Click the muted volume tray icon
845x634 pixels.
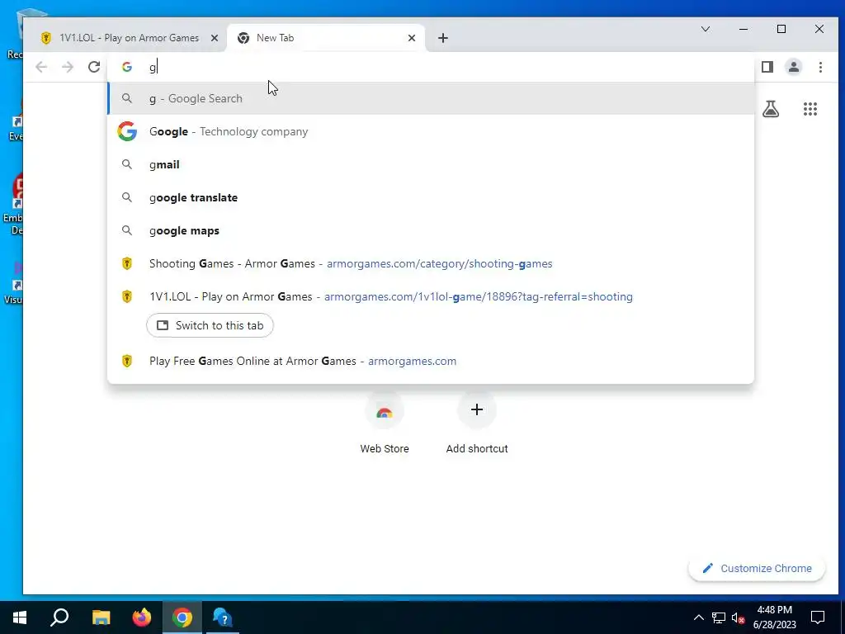coord(738,617)
